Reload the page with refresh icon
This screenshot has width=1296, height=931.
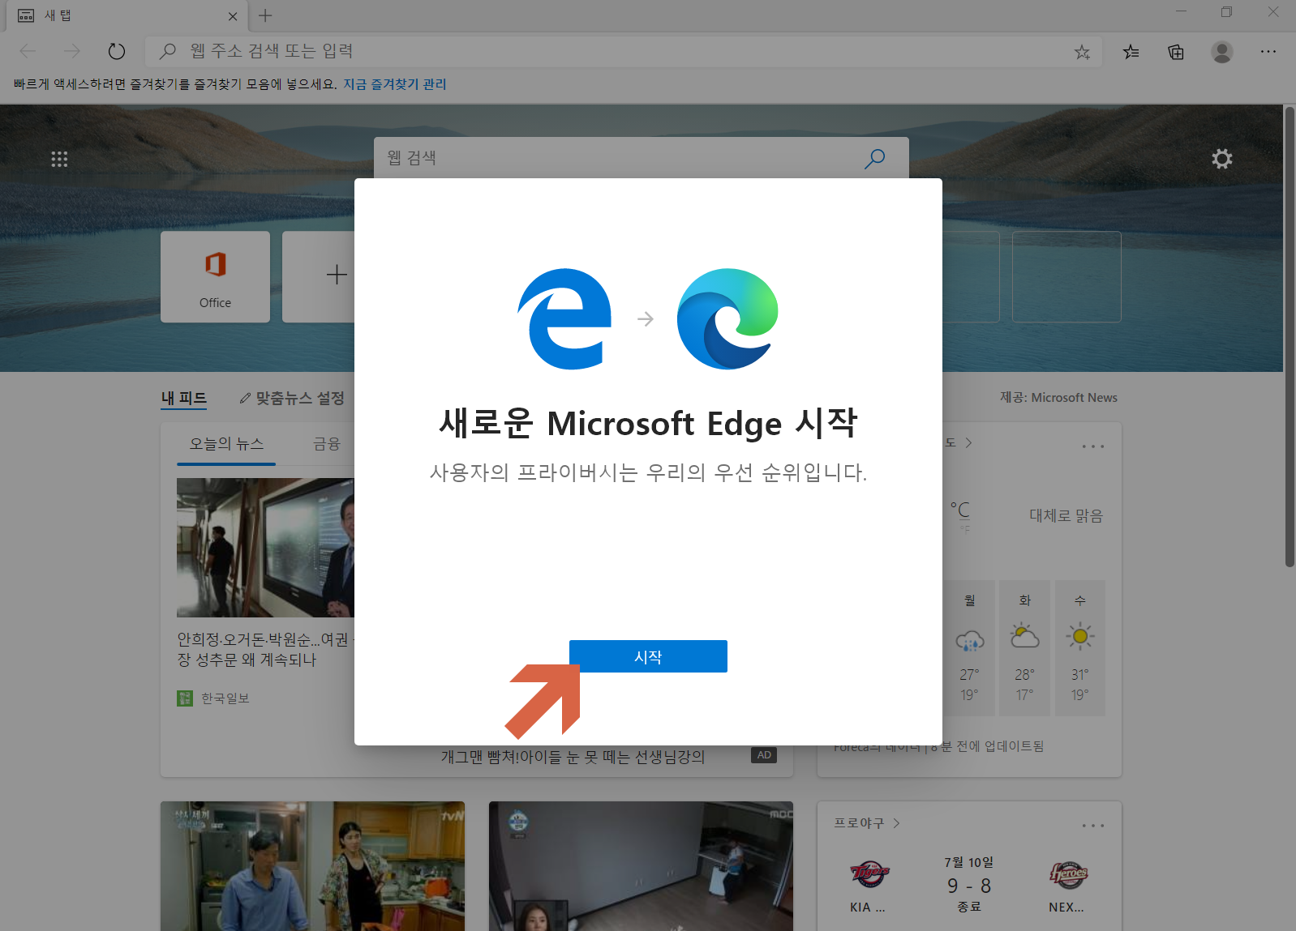[117, 51]
